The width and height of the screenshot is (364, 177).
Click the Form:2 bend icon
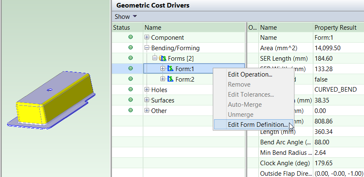click(x=170, y=79)
